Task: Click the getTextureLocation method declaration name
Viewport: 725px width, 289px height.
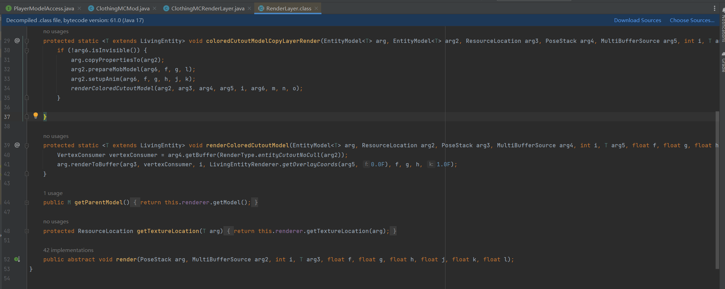Action: [168, 231]
